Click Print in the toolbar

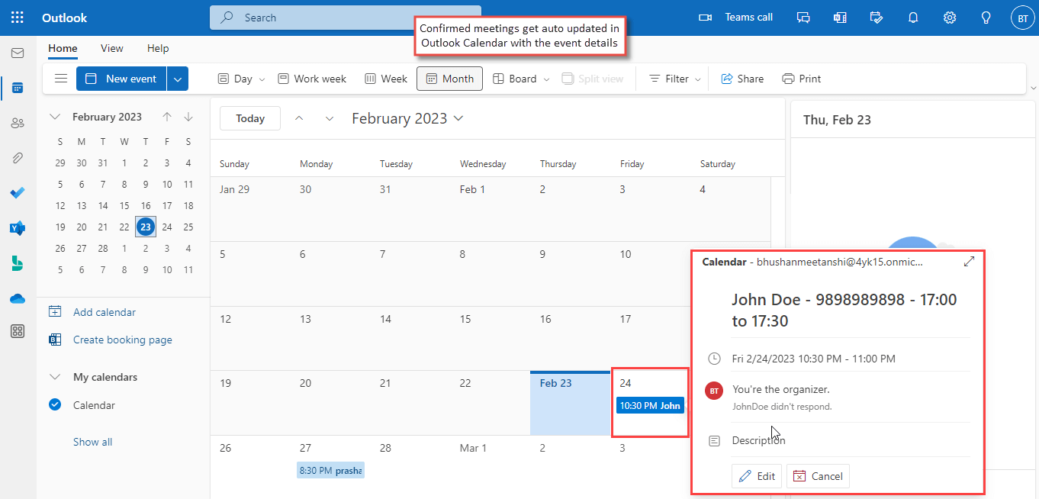802,79
